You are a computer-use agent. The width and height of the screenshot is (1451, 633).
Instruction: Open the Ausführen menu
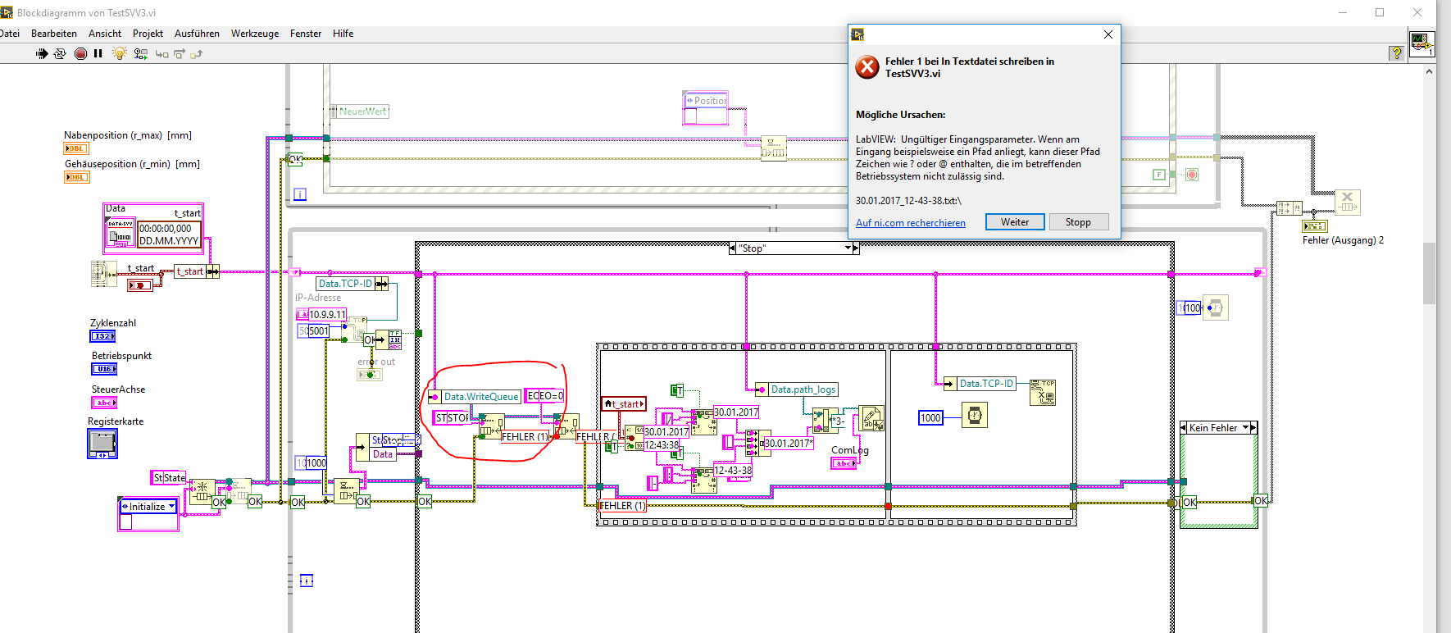[x=197, y=34]
